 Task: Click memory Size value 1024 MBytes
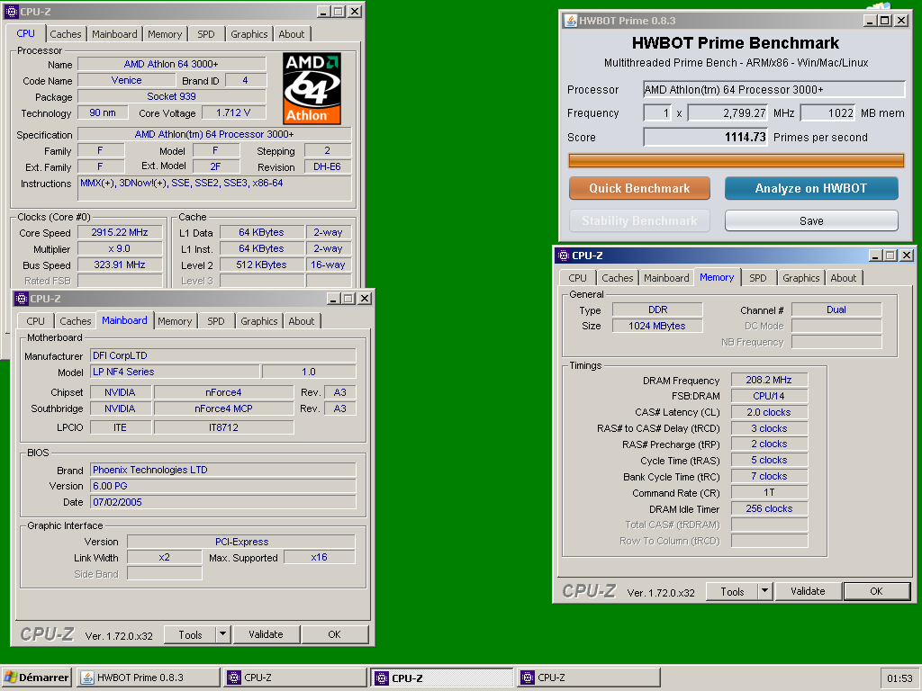coord(657,326)
